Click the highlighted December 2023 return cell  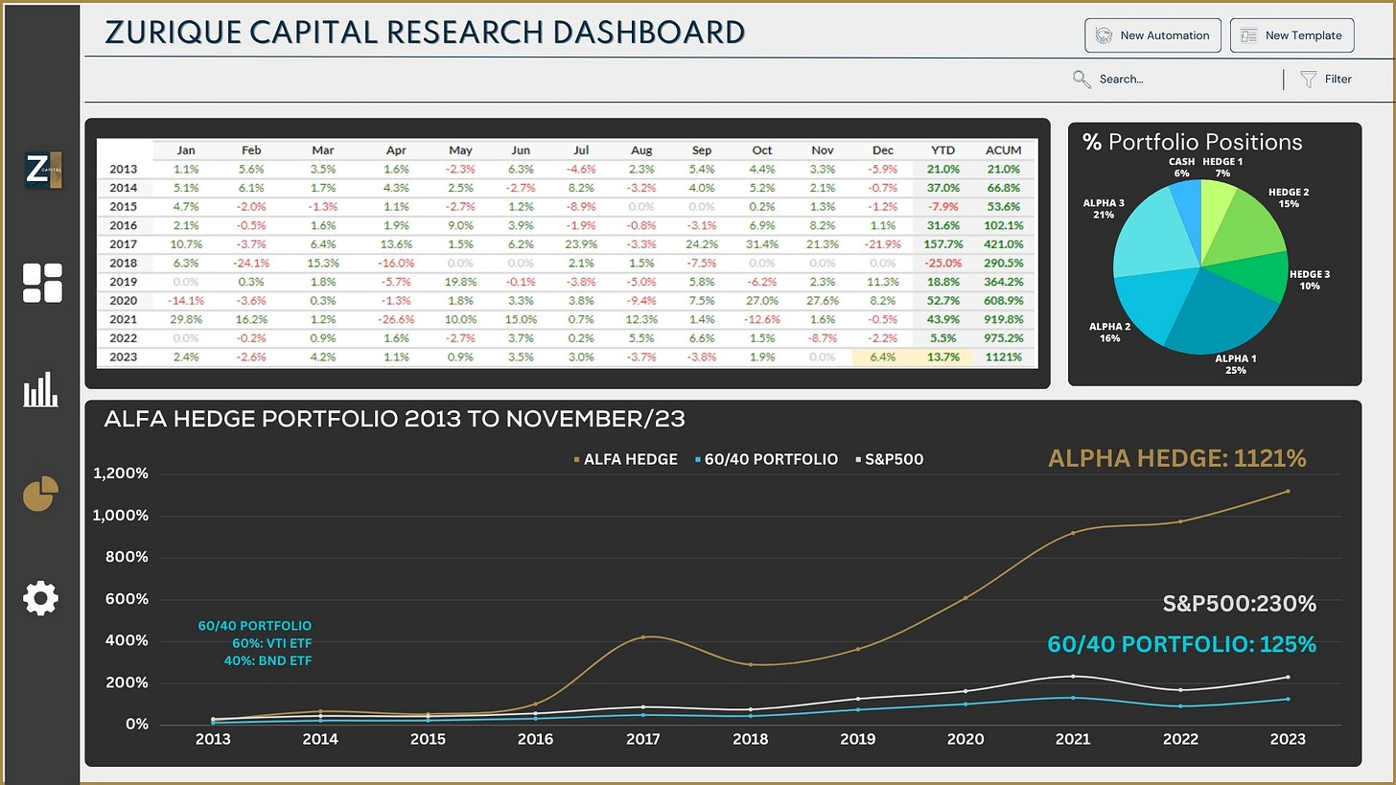(x=882, y=357)
